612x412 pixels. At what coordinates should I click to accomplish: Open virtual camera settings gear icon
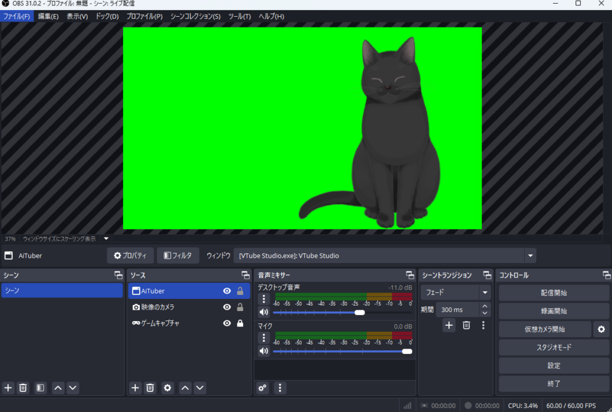[x=601, y=329]
